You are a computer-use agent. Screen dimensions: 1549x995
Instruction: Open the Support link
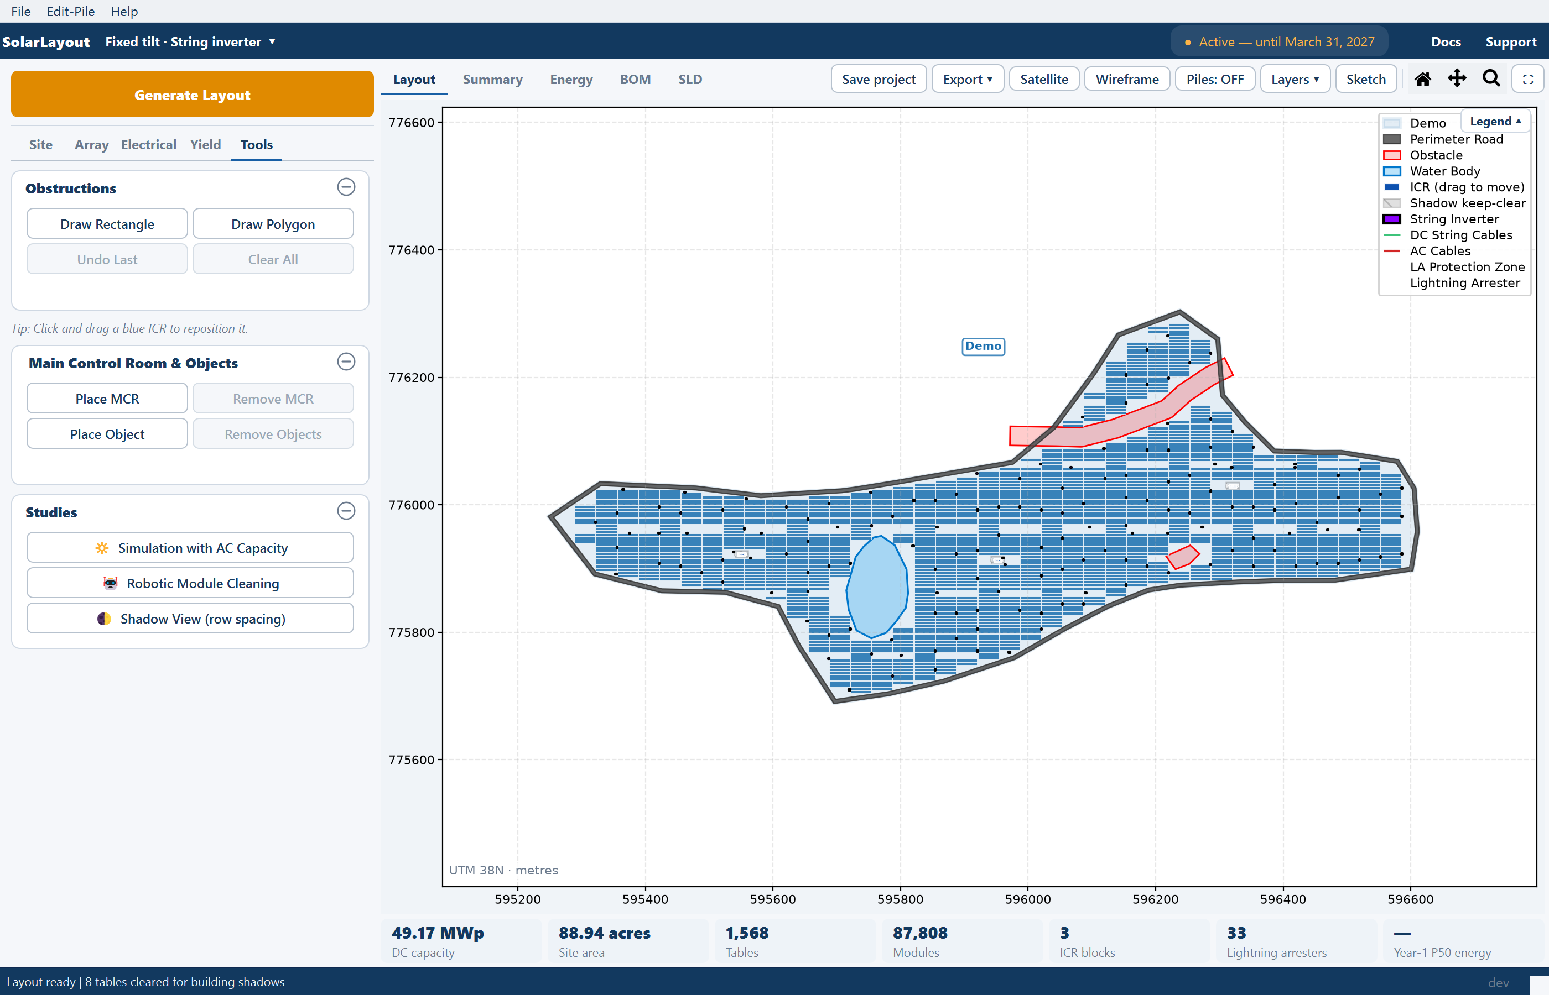[x=1510, y=42]
